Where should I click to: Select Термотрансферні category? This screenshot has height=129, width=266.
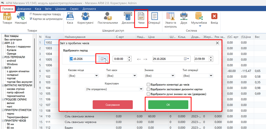pyautogui.click(x=17, y=117)
